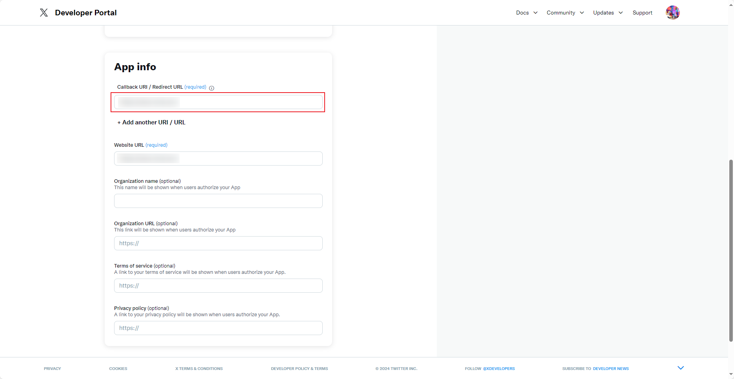Add another URI / URL
The width and height of the screenshot is (734, 379).
tap(151, 122)
